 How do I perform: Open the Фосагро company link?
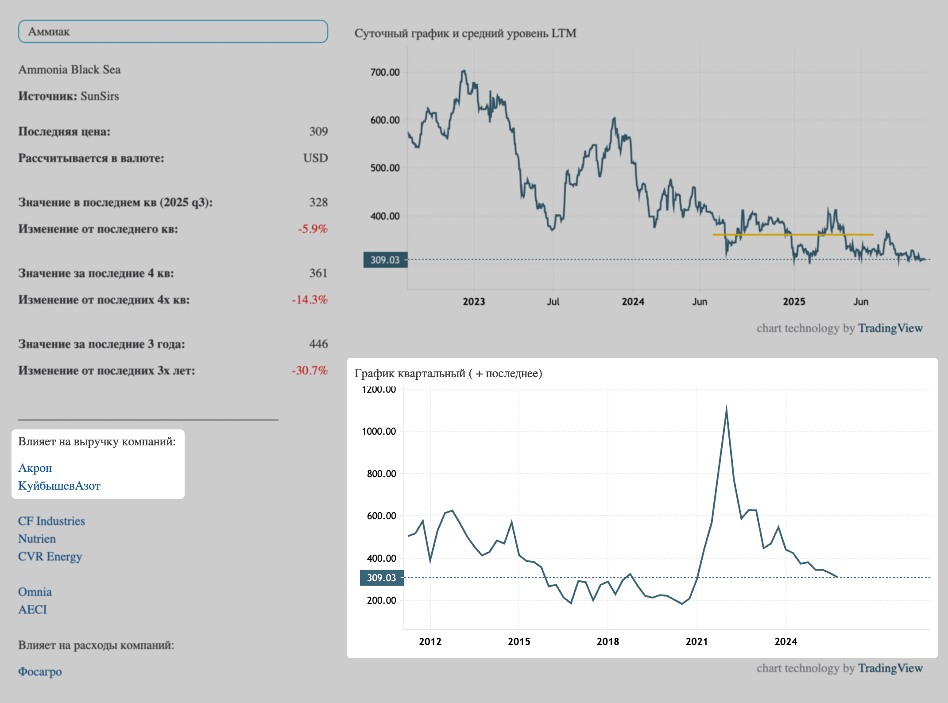pyautogui.click(x=40, y=672)
